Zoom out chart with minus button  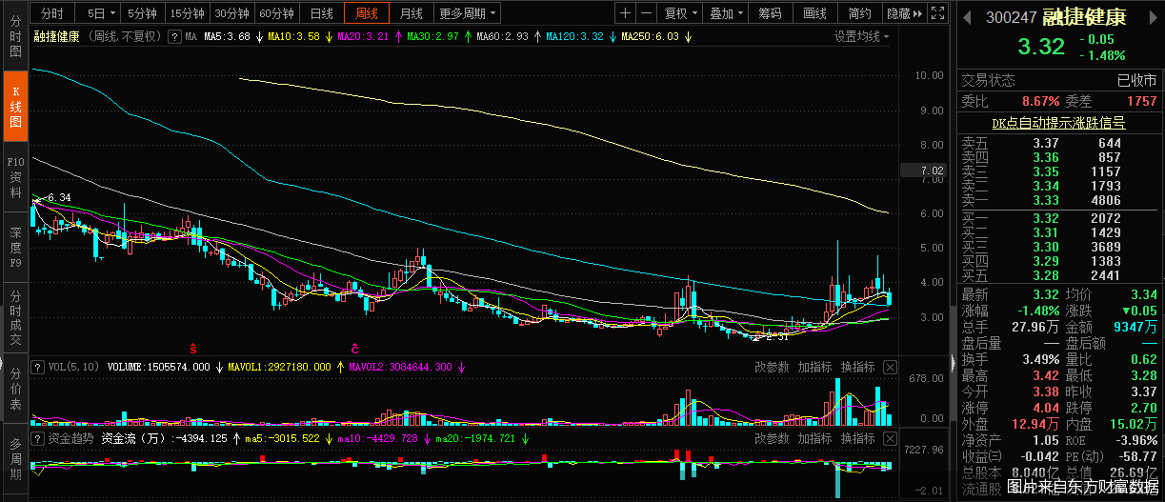tap(647, 13)
